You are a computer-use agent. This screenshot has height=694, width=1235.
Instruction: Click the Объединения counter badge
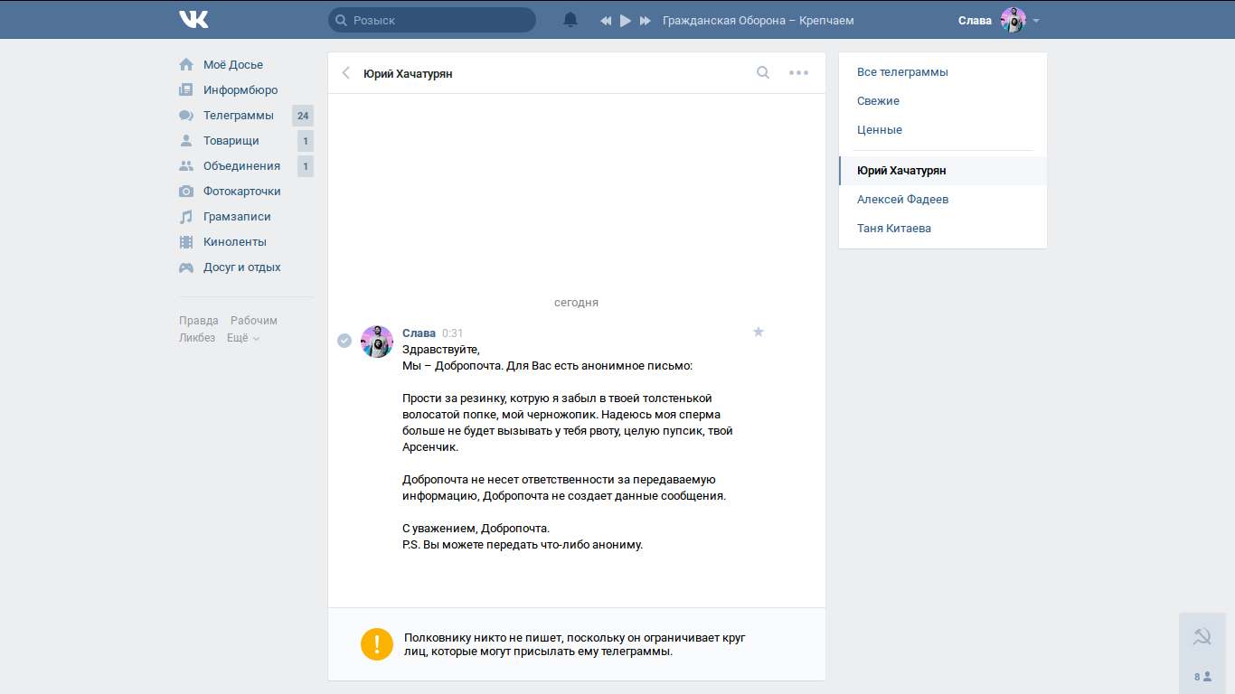point(306,166)
